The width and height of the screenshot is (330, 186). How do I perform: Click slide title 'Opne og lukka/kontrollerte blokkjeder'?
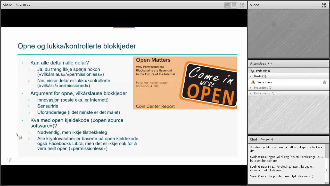77,46
